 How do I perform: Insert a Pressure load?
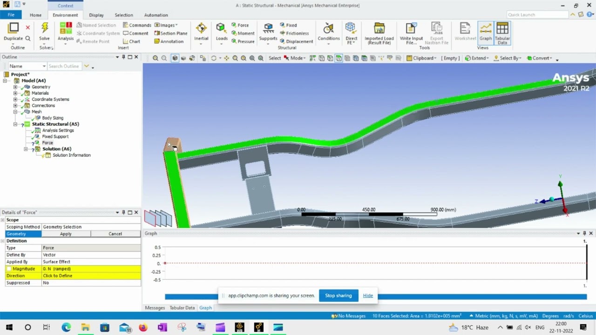[243, 41]
